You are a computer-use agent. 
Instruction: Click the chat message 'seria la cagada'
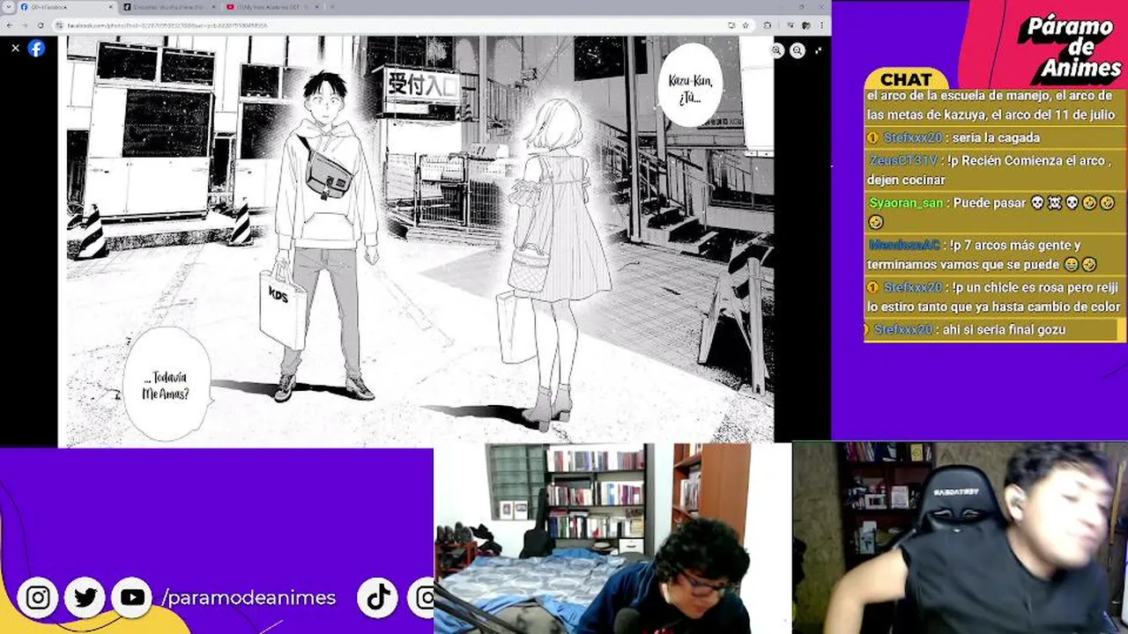[x=996, y=137]
